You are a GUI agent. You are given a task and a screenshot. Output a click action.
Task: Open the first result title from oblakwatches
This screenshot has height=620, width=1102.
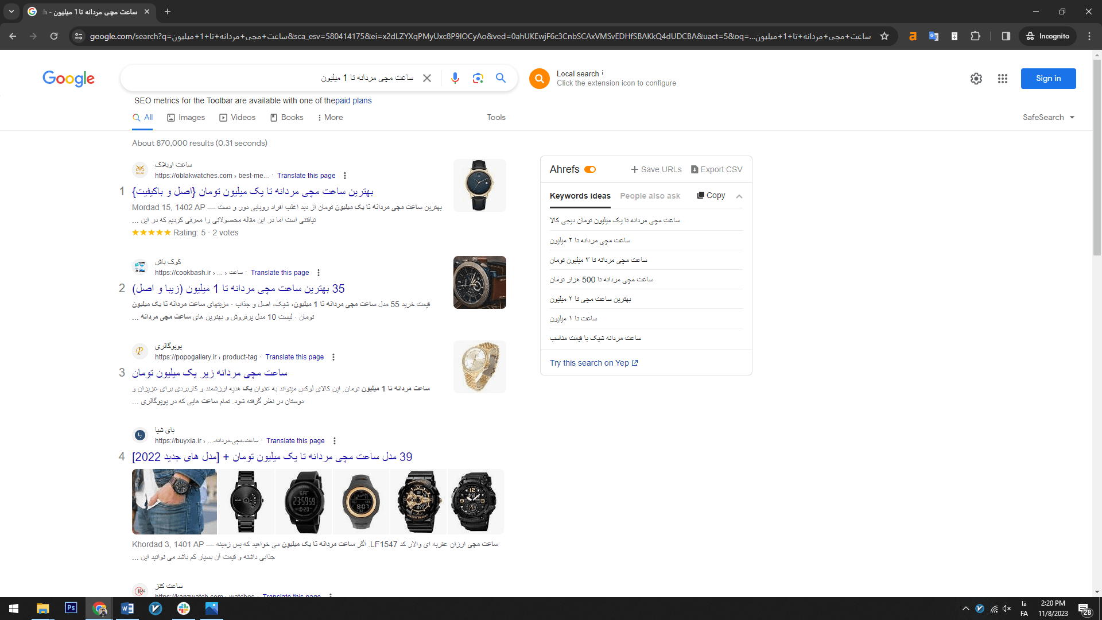253,191
